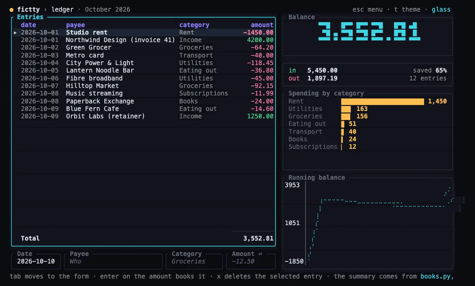475x286 pixels.
Task: Focus the Date input field
Action: tap(36, 261)
